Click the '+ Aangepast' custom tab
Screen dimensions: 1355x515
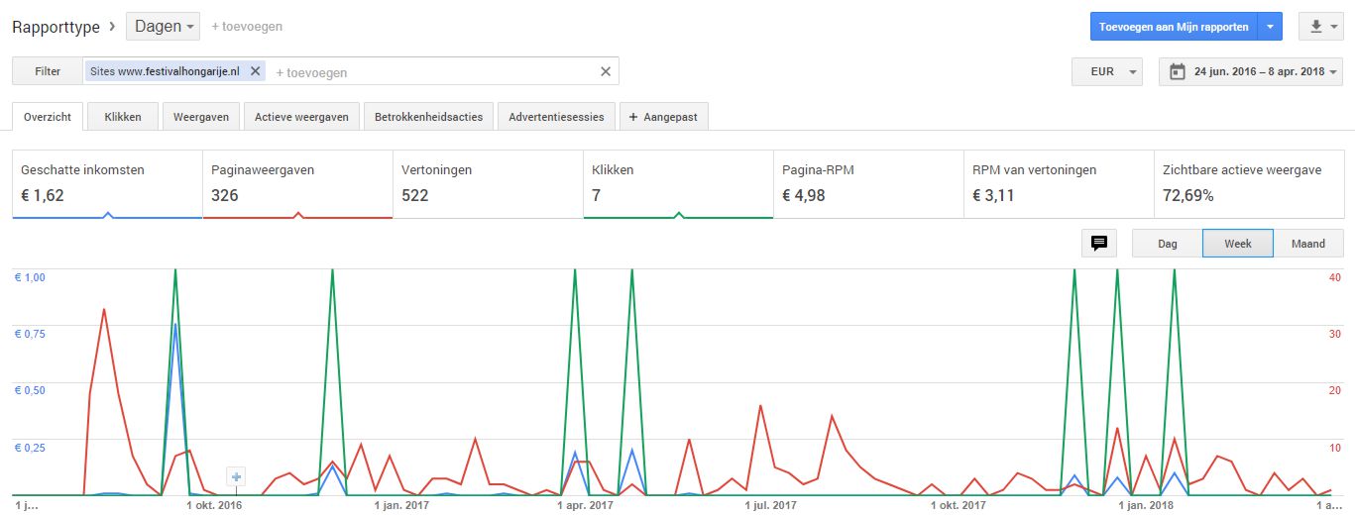tap(663, 117)
